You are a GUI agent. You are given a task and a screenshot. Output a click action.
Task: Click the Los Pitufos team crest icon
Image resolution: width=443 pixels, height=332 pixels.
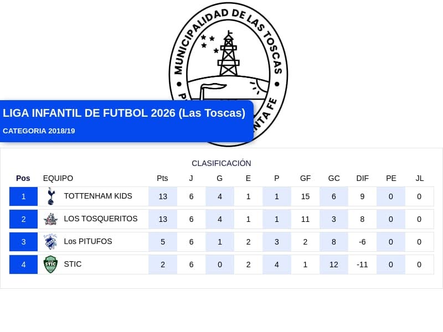tap(50, 242)
